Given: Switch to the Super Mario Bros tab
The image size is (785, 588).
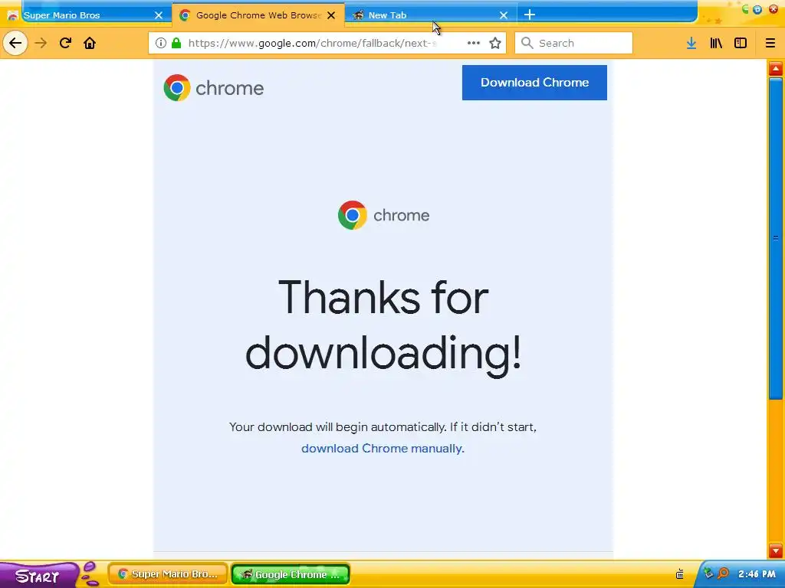Looking at the screenshot, I should (85, 15).
